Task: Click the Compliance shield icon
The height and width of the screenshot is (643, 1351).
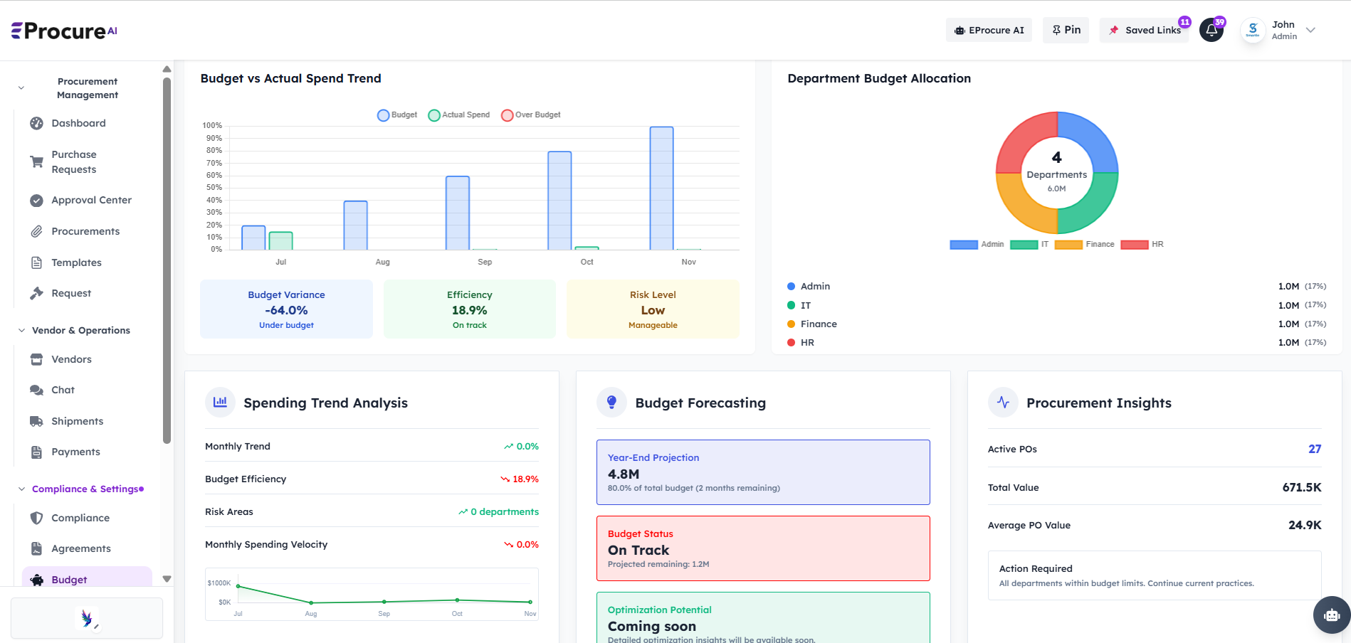Action: coord(36,518)
